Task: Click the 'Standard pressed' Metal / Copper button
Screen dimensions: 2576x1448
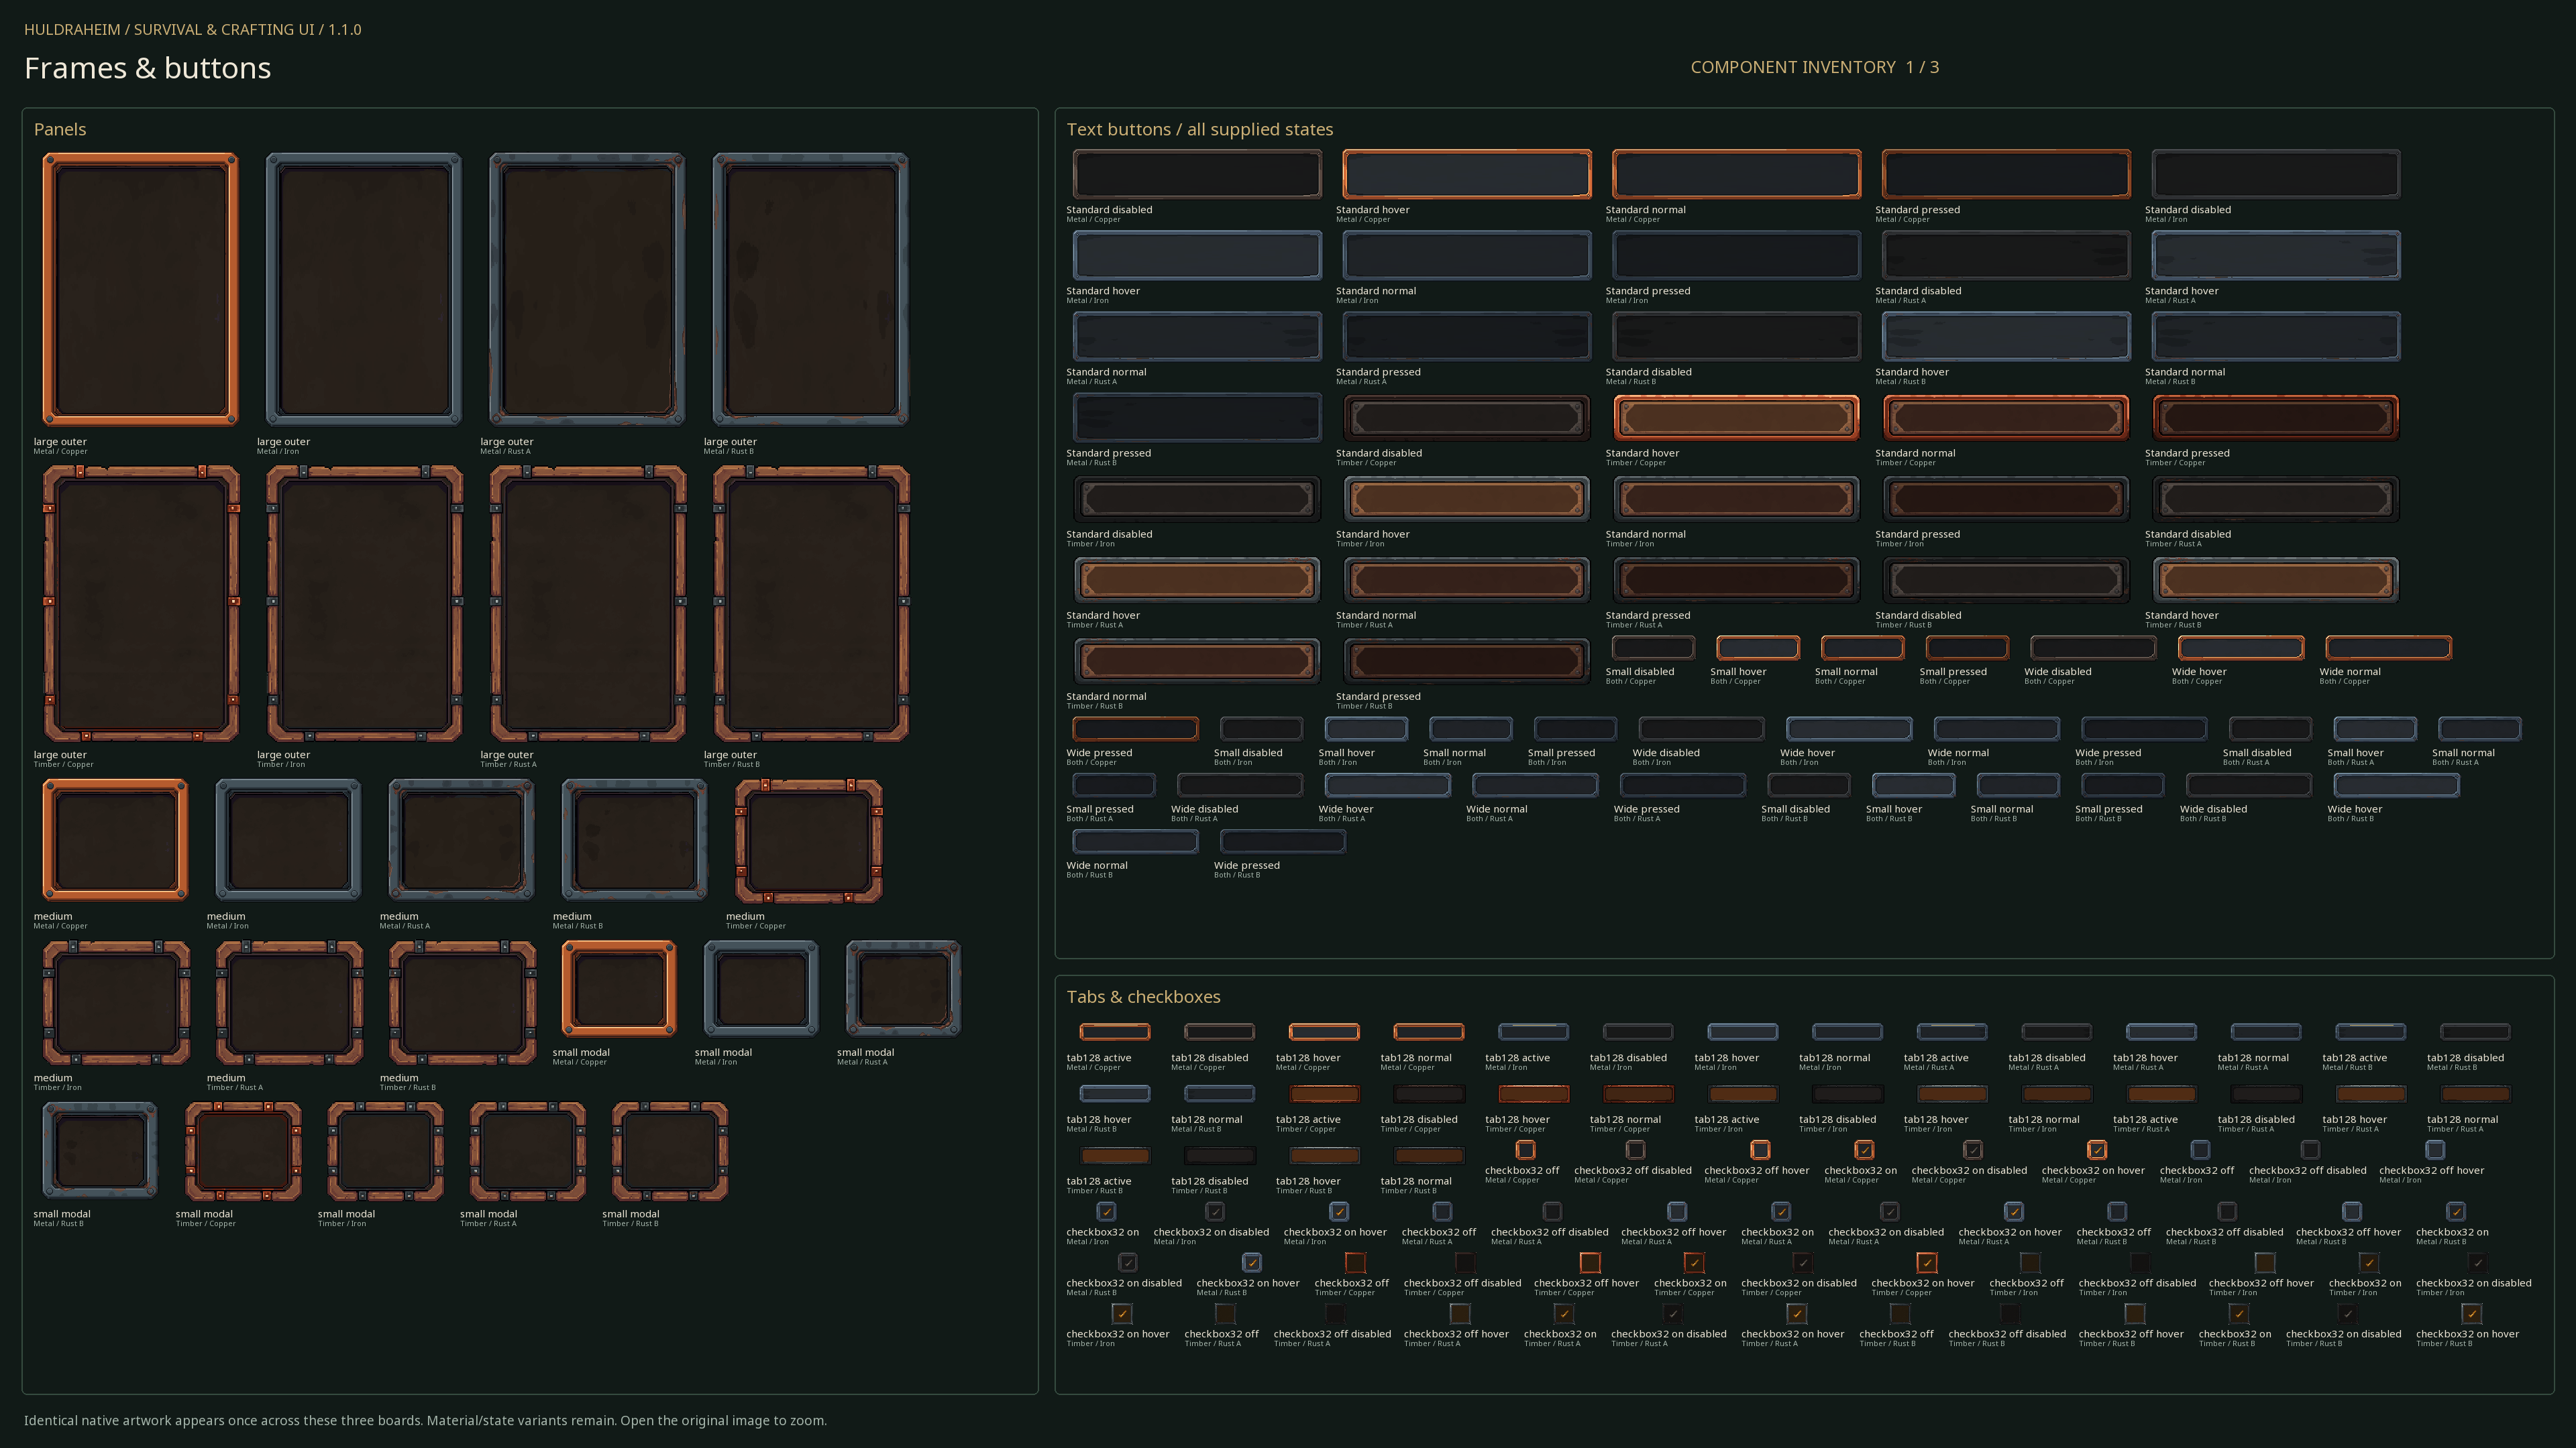Action: 2006,175
